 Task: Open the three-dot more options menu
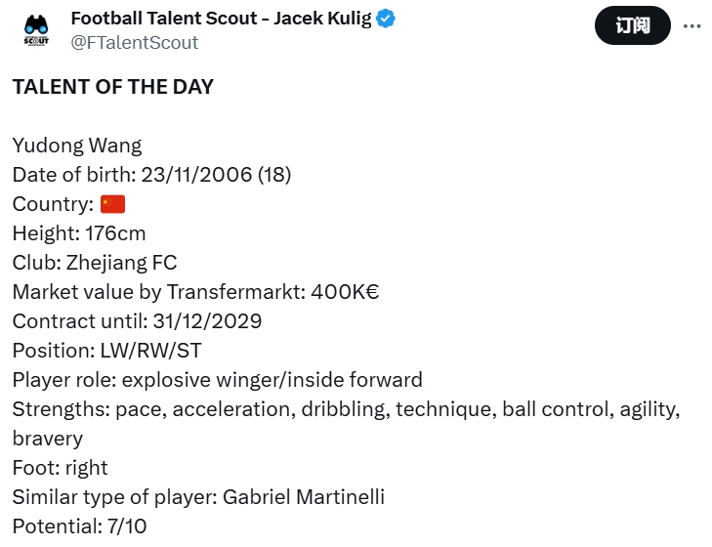tap(691, 25)
